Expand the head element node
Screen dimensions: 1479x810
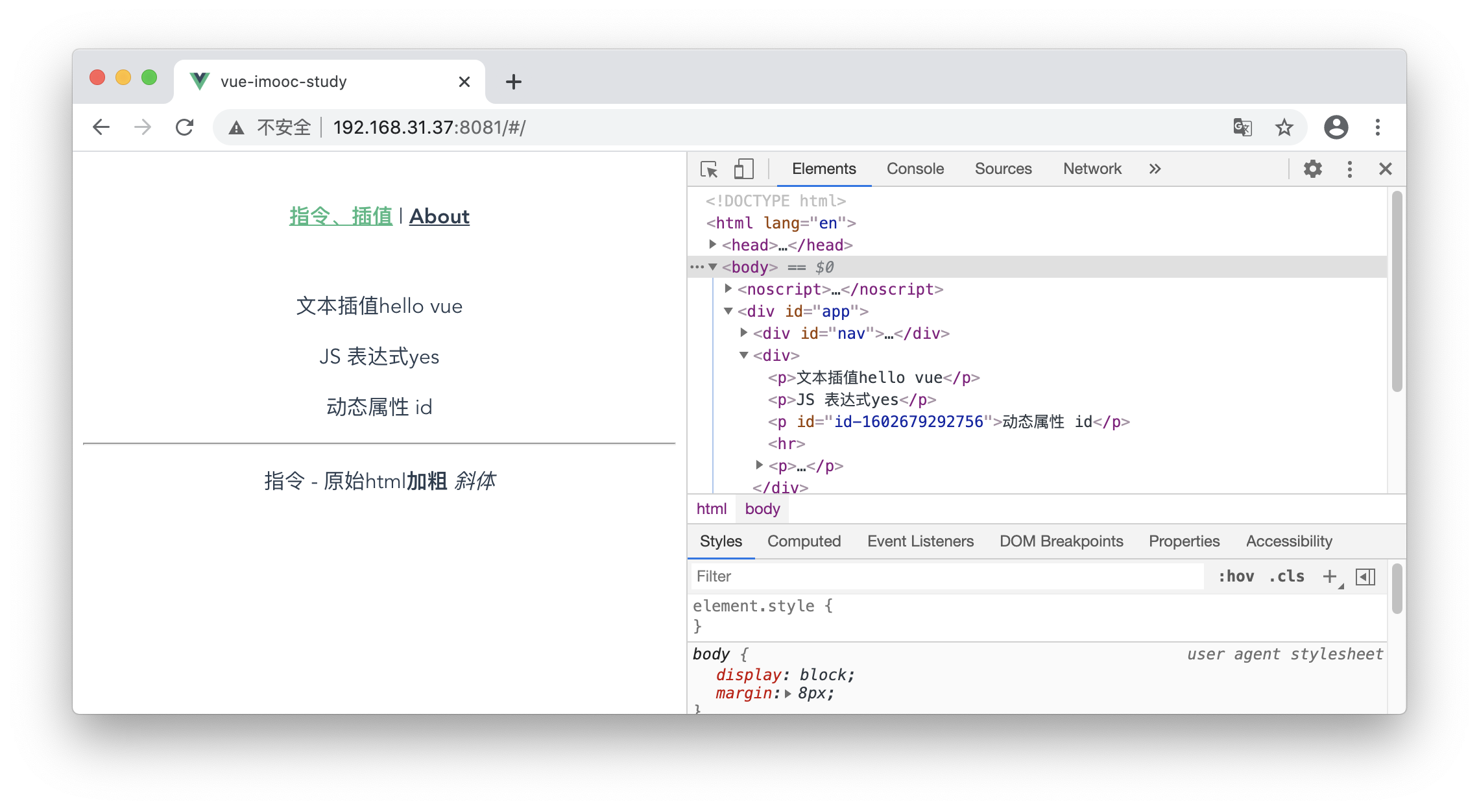[x=712, y=245]
